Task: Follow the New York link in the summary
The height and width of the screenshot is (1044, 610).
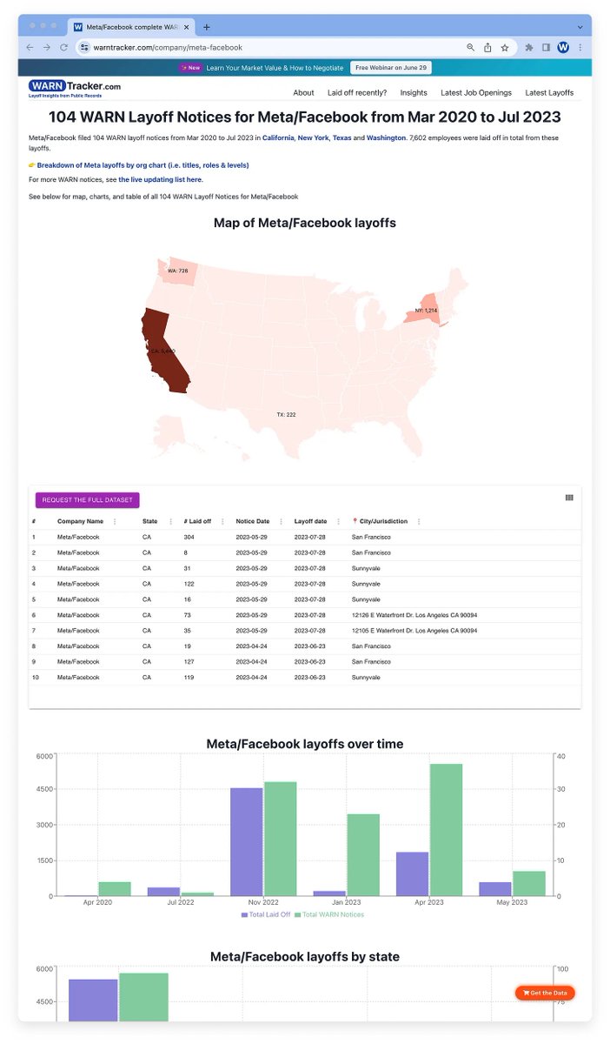Action: (313, 137)
